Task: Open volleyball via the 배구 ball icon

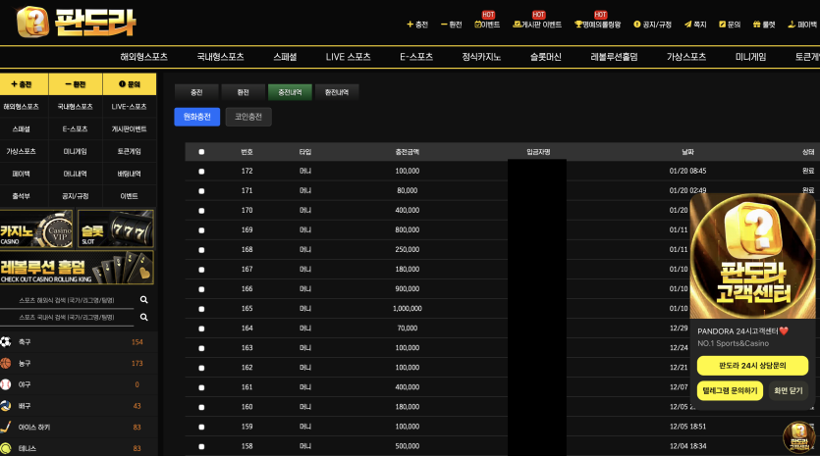Action: 6,405
